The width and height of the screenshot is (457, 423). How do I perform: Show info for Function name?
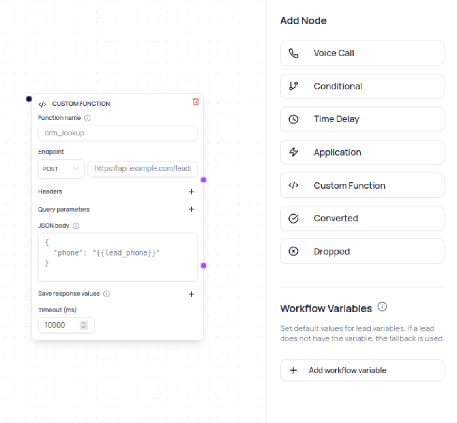click(87, 118)
